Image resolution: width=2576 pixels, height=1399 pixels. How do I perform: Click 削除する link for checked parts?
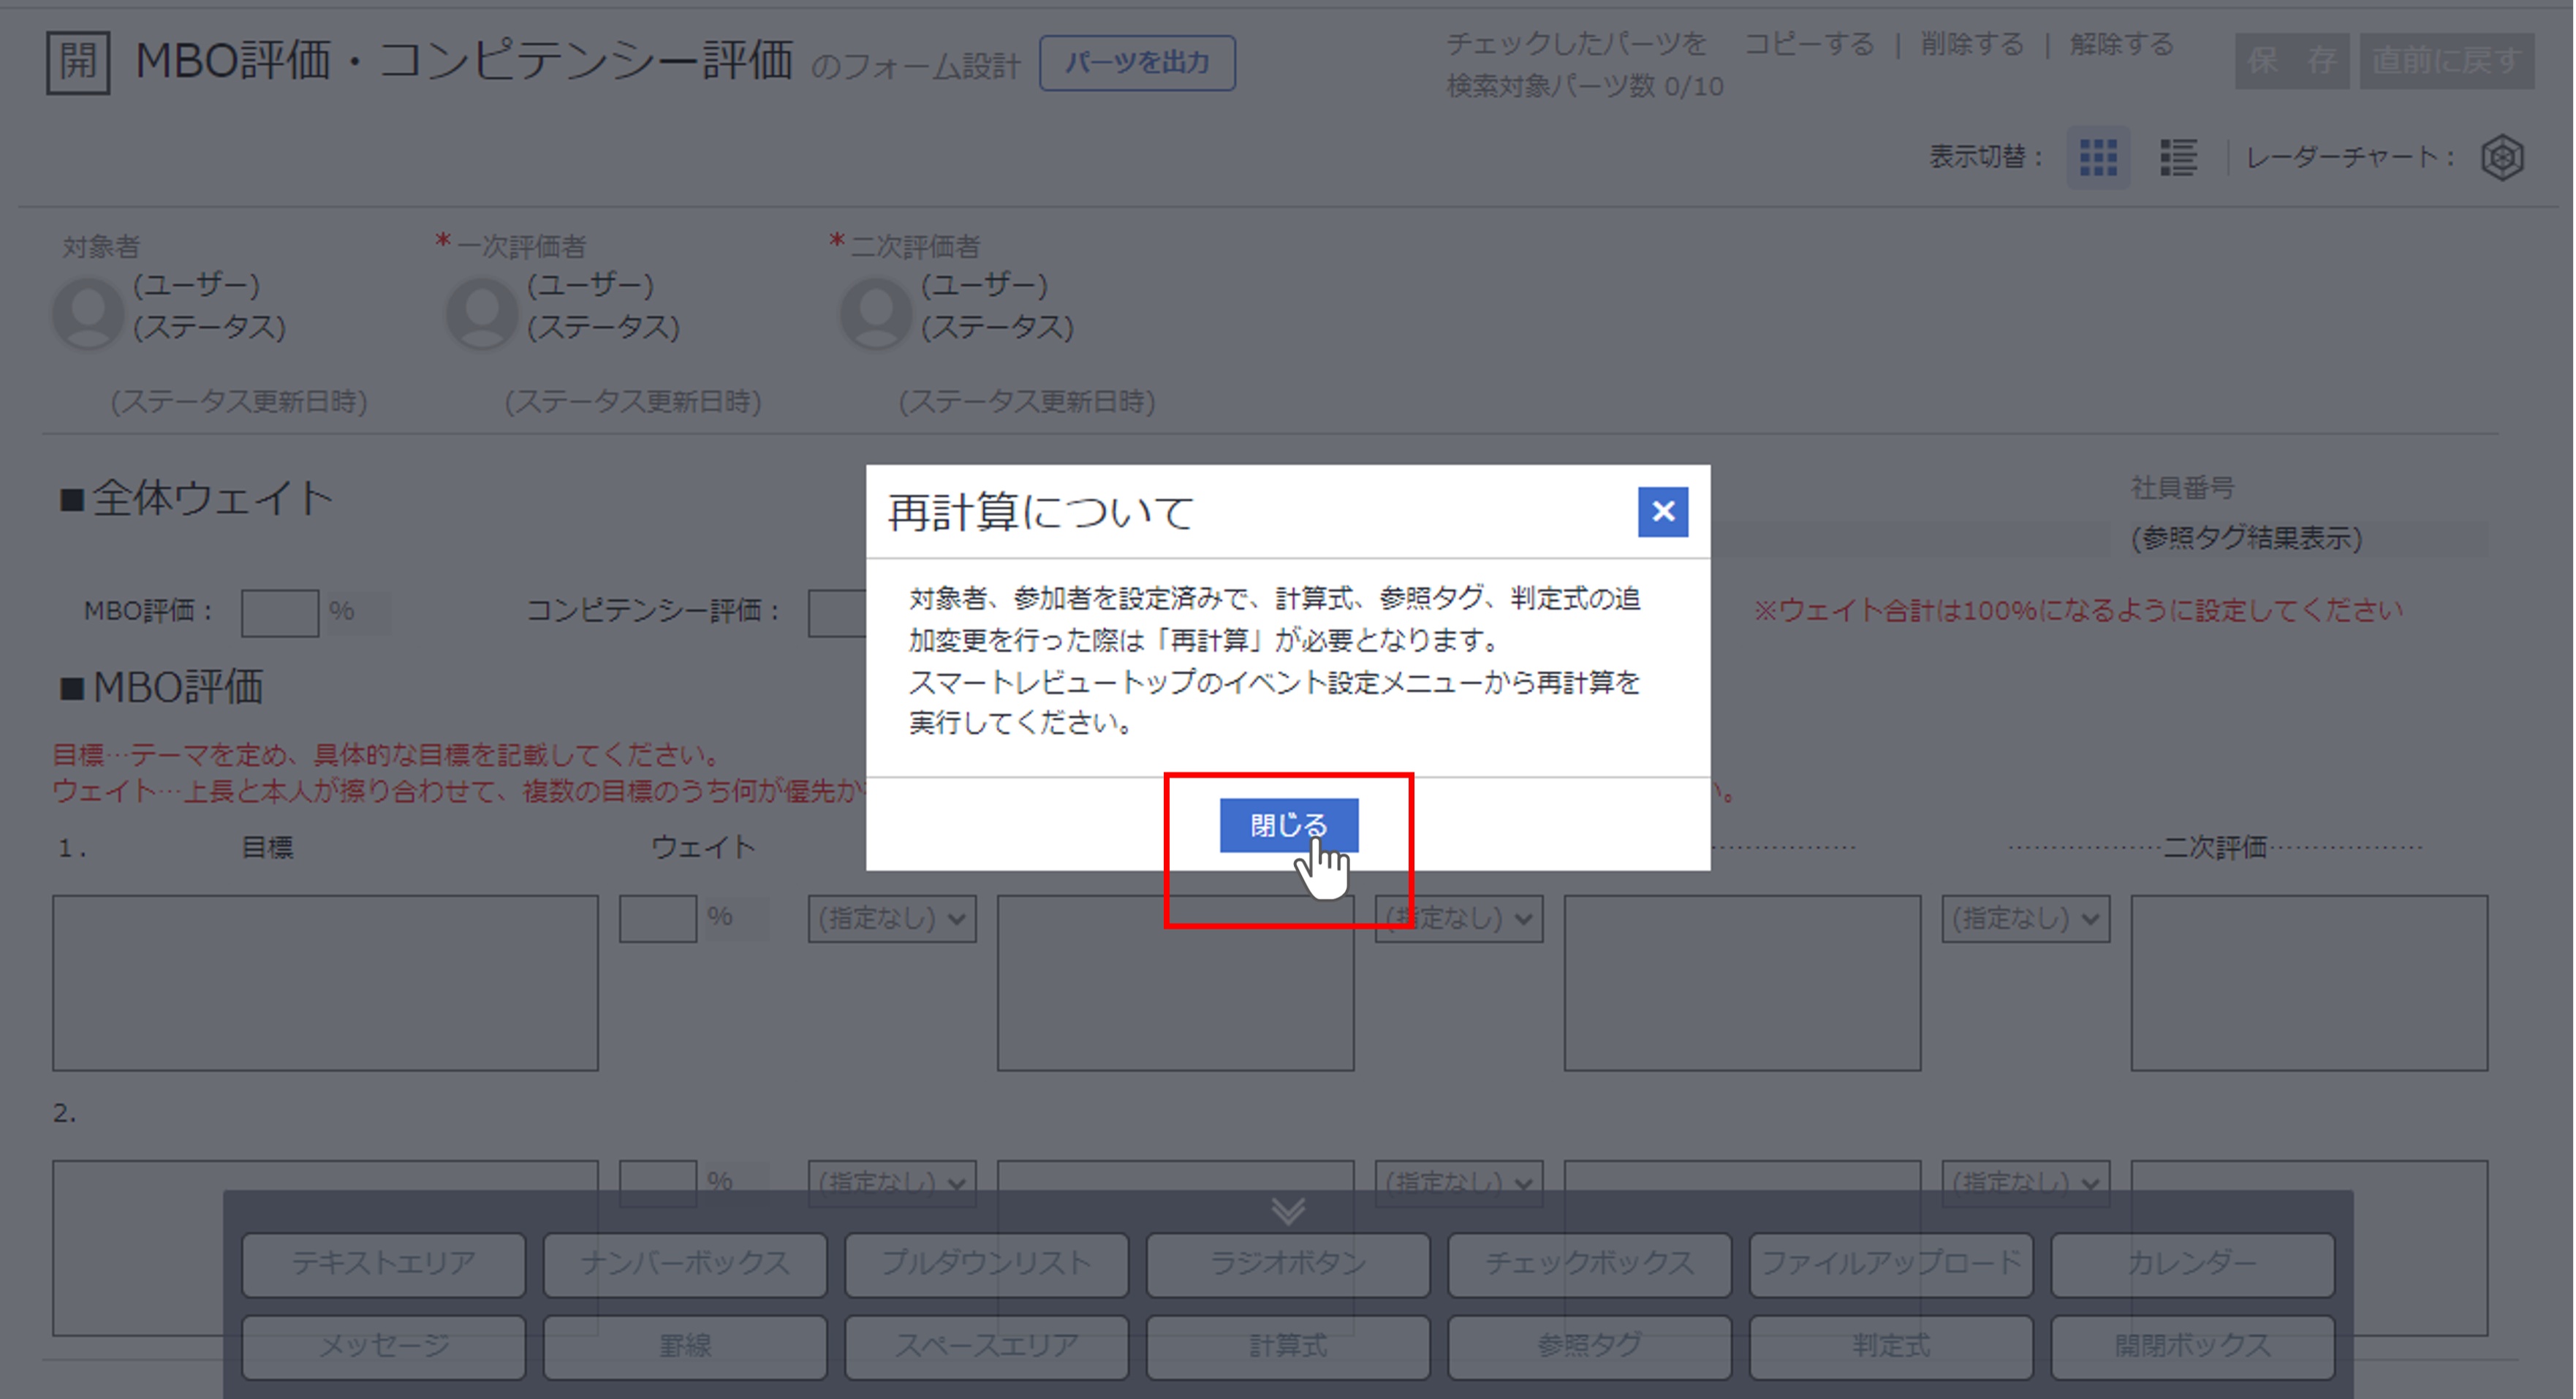pyautogui.click(x=1972, y=44)
